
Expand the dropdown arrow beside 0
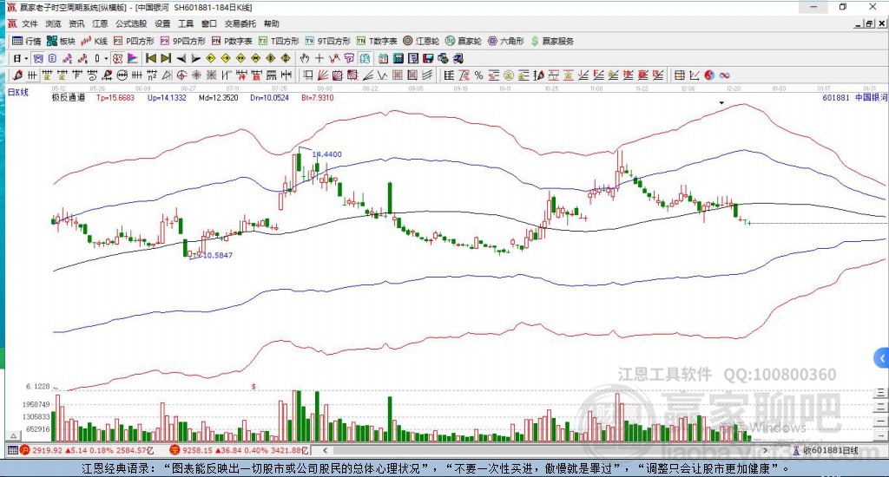click(106, 58)
